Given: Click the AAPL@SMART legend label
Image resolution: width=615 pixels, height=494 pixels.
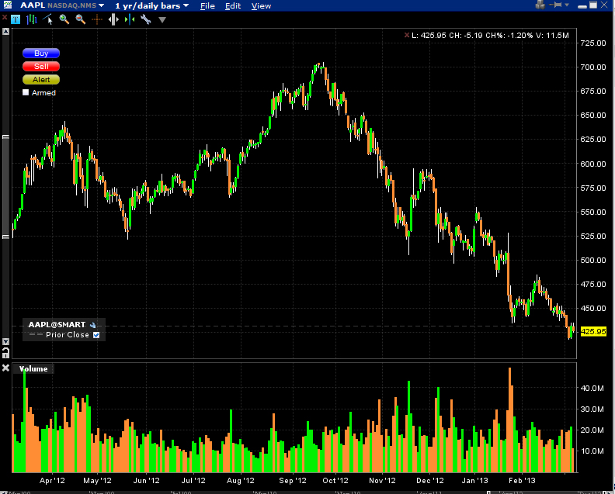Looking at the screenshot, I should pos(57,325).
